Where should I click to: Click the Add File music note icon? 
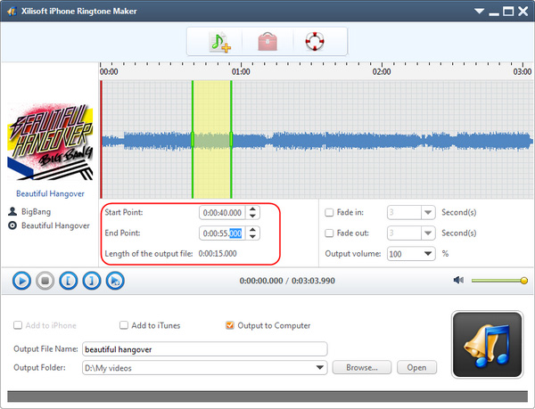tap(218, 41)
